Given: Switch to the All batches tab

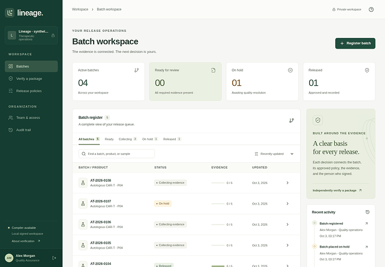Looking at the screenshot, I should (89, 139).
